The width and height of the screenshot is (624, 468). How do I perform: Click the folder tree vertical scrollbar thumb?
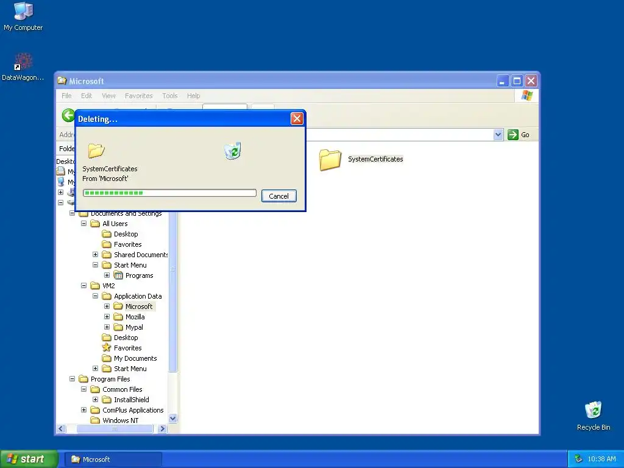tap(172, 292)
